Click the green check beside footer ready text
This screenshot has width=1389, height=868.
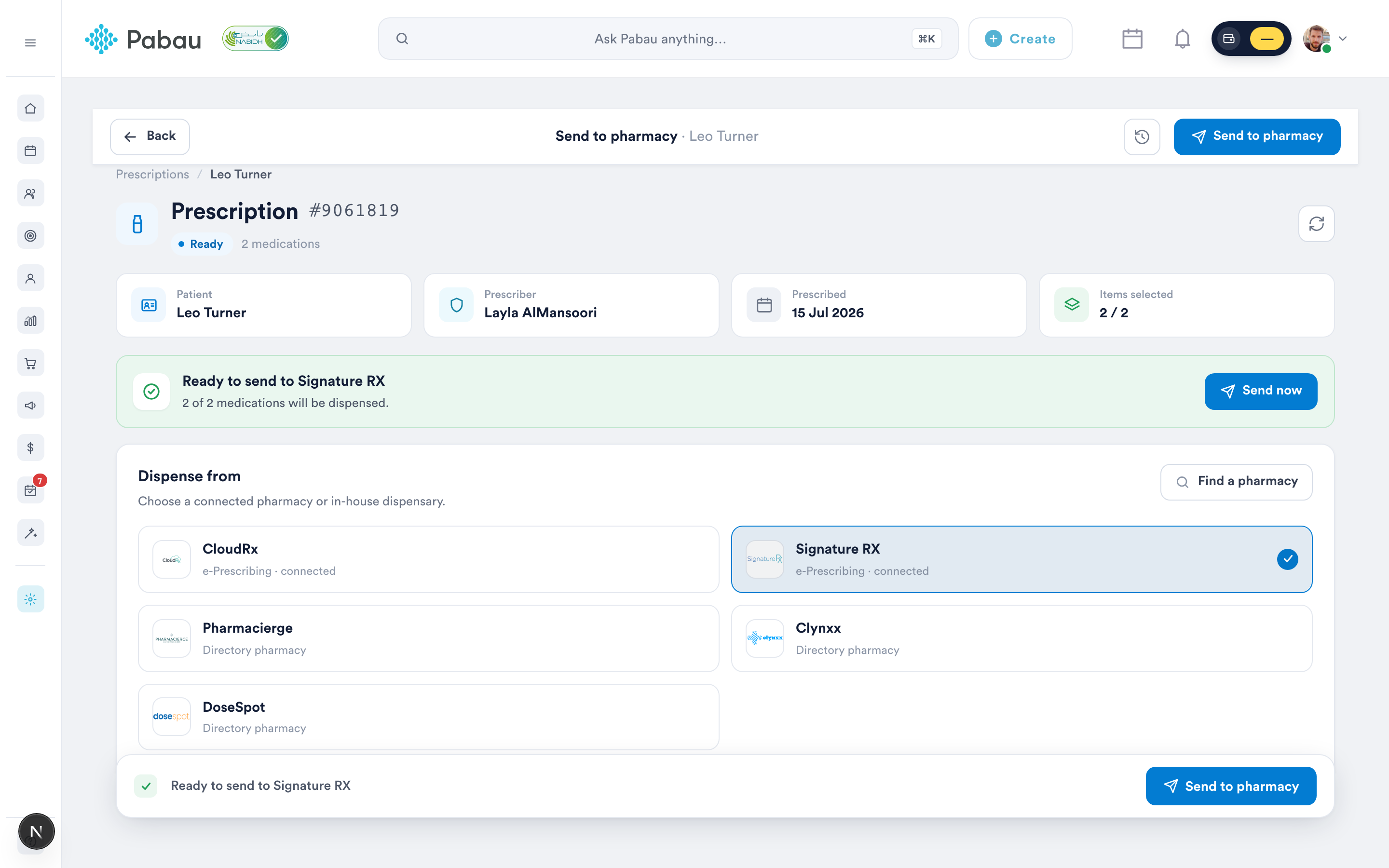pos(146,786)
